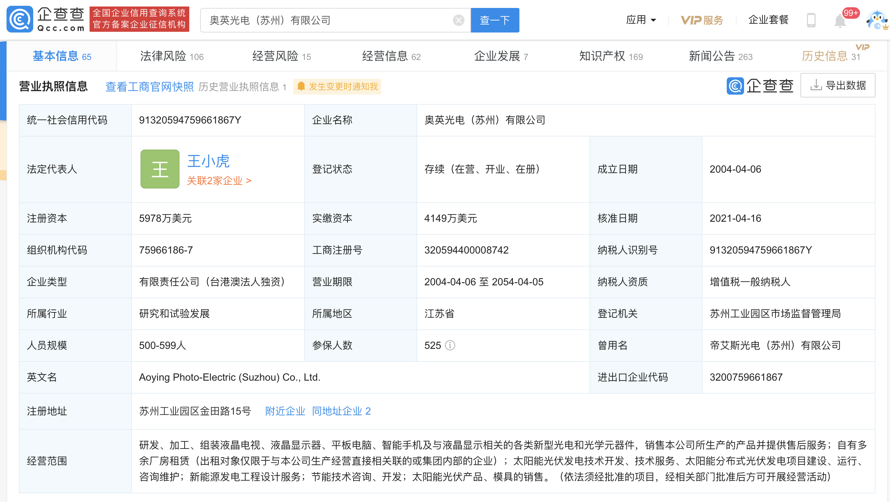The image size is (890, 502).
Task: Open legal representative 王小虎 link
Action: (x=208, y=161)
